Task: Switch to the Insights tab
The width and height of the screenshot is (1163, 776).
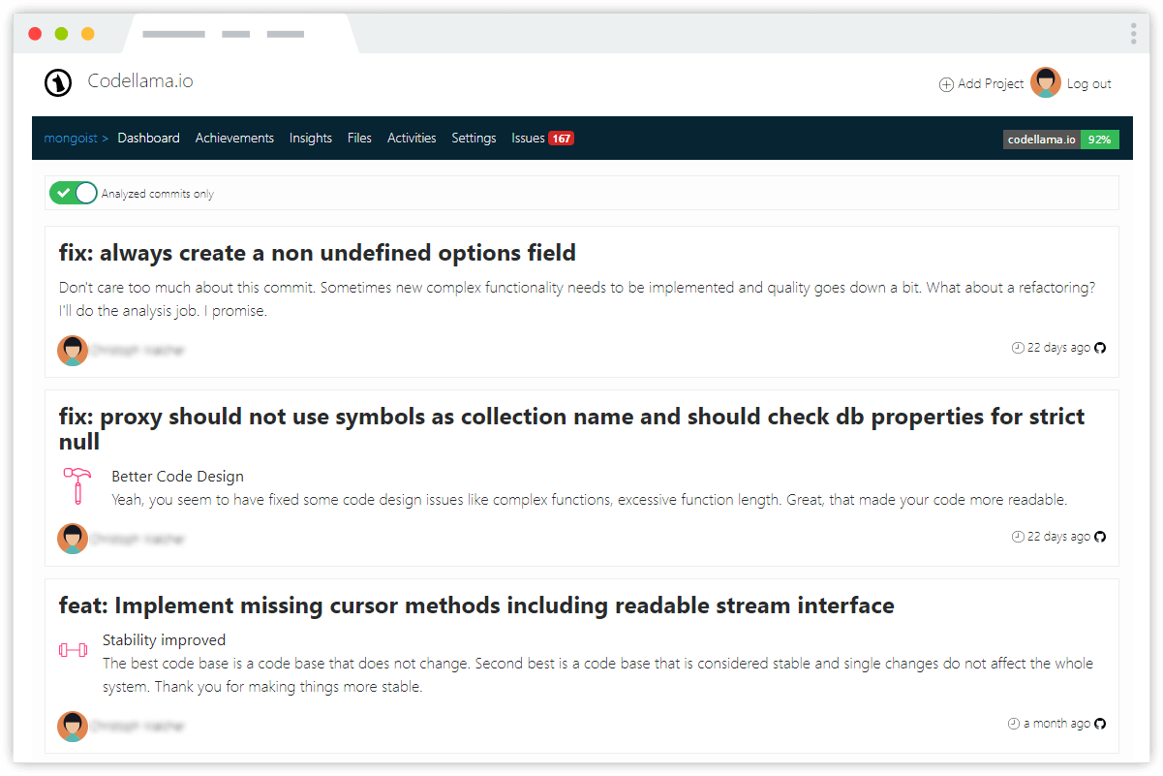Action: (311, 139)
